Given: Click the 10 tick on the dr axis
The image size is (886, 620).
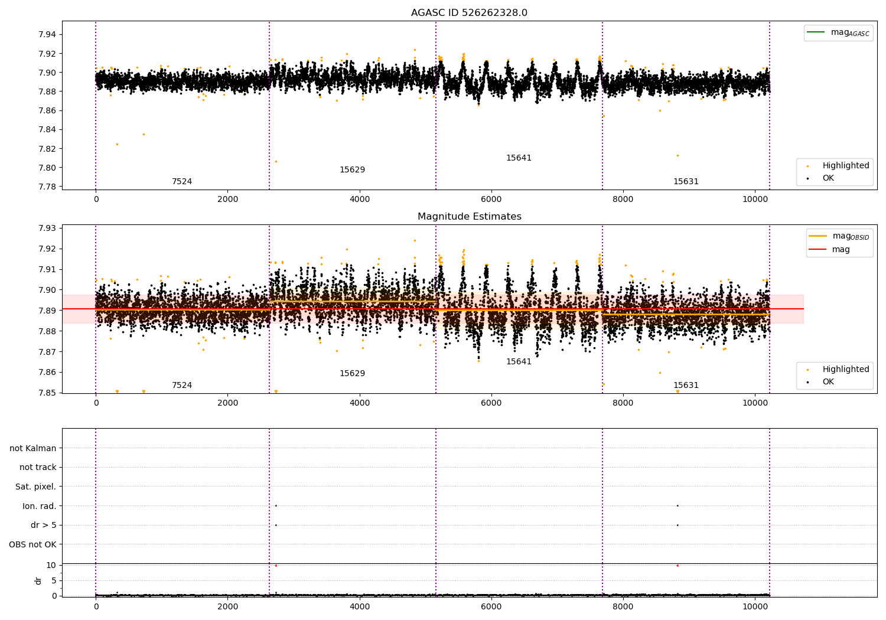Looking at the screenshot, I should (x=51, y=565).
